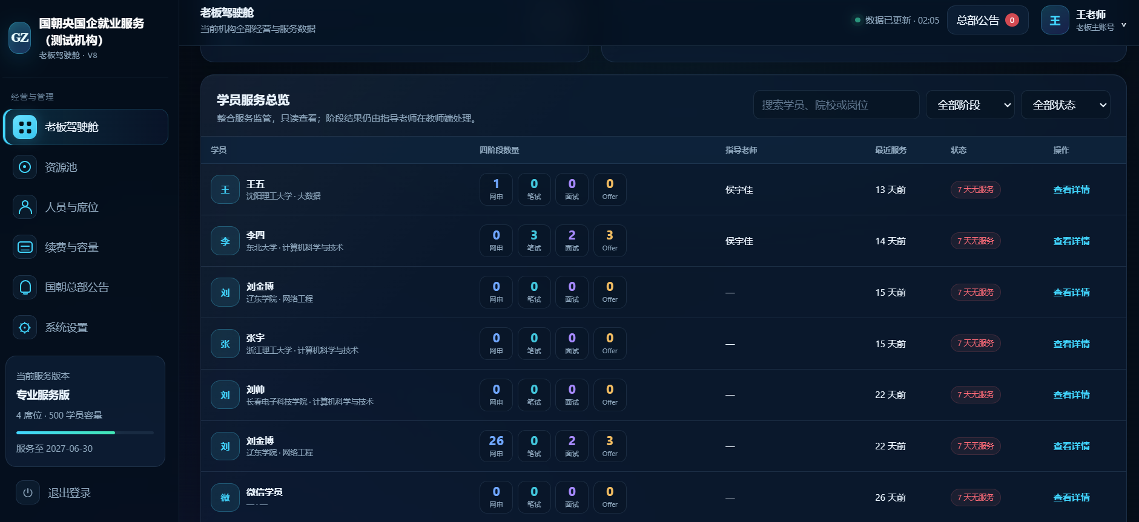Click 李四's avatar badge
Image resolution: width=1139 pixels, height=522 pixels.
225,241
